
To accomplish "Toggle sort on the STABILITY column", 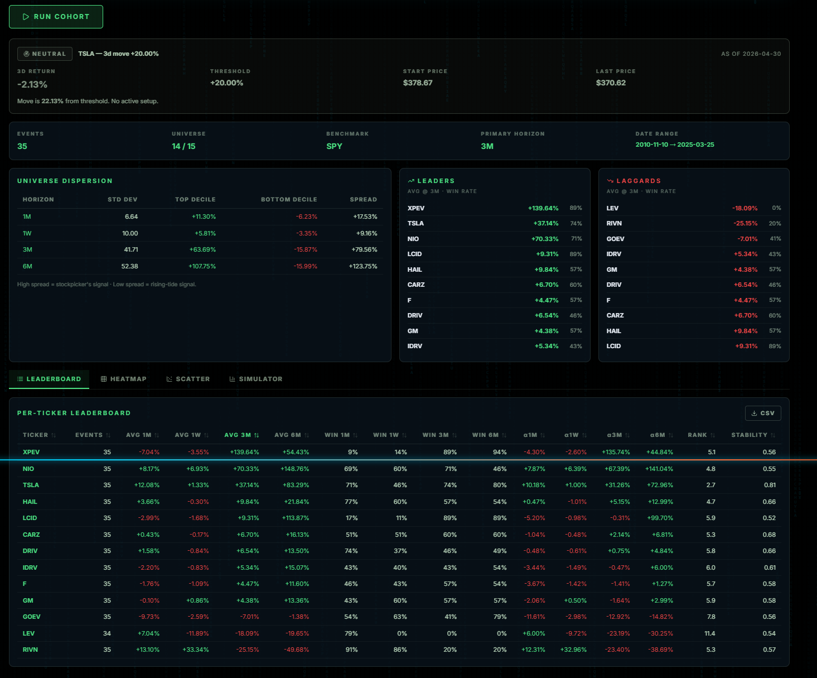I will coord(772,435).
